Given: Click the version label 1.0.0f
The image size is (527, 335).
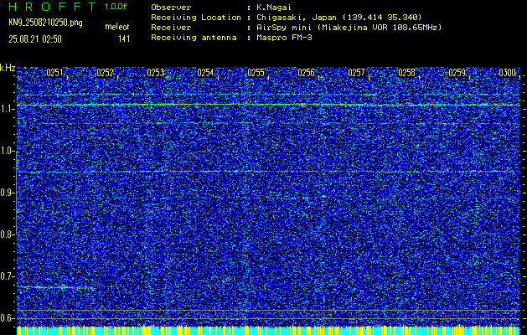Looking at the screenshot, I should click(116, 7).
